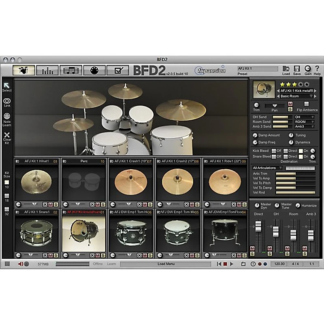
Task: Click the Tuning knob
Action: point(291,135)
